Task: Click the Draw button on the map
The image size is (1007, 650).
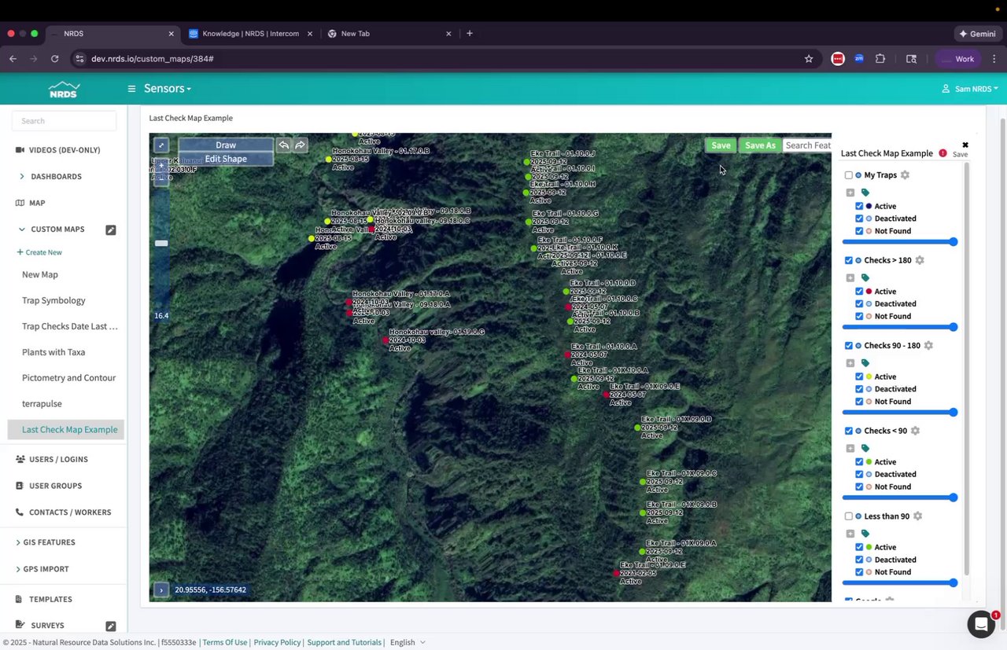Action: coord(226,145)
